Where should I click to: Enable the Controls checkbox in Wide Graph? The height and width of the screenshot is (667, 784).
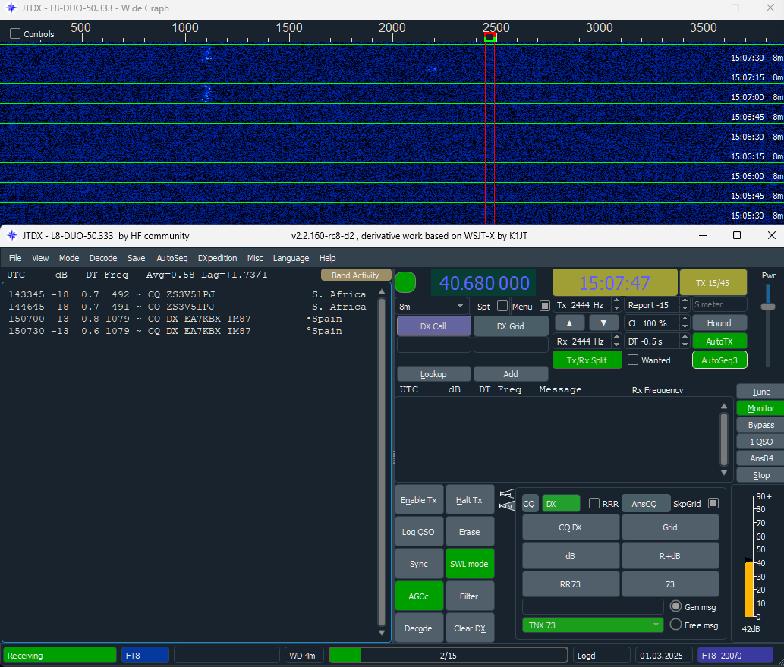(15, 33)
